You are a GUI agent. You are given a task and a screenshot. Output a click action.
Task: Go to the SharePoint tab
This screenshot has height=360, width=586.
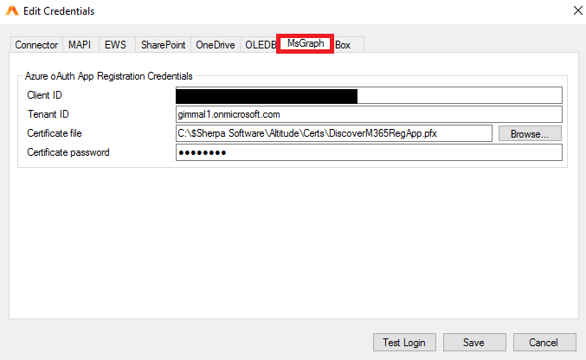pos(163,45)
